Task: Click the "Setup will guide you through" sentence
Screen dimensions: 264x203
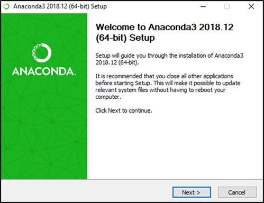Action: [169, 56]
